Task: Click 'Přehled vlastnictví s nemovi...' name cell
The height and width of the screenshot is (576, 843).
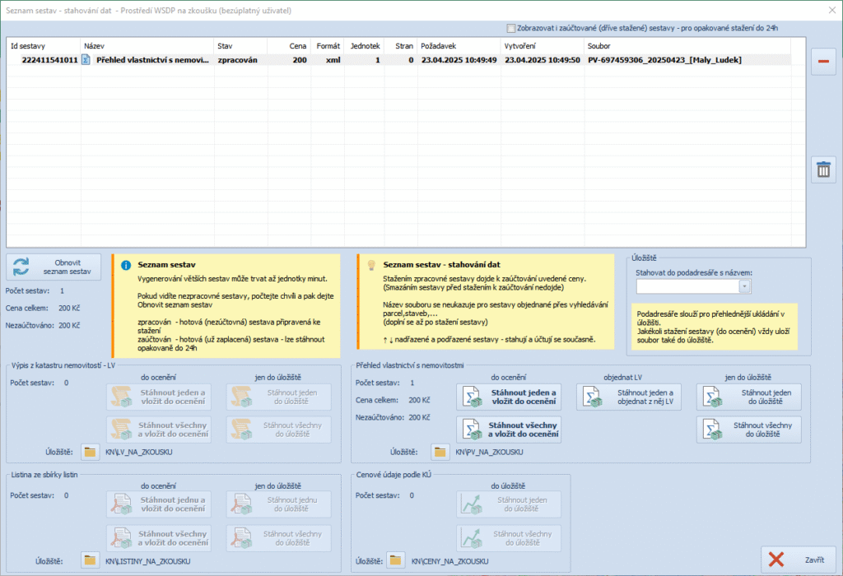Action: pyautogui.click(x=152, y=60)
